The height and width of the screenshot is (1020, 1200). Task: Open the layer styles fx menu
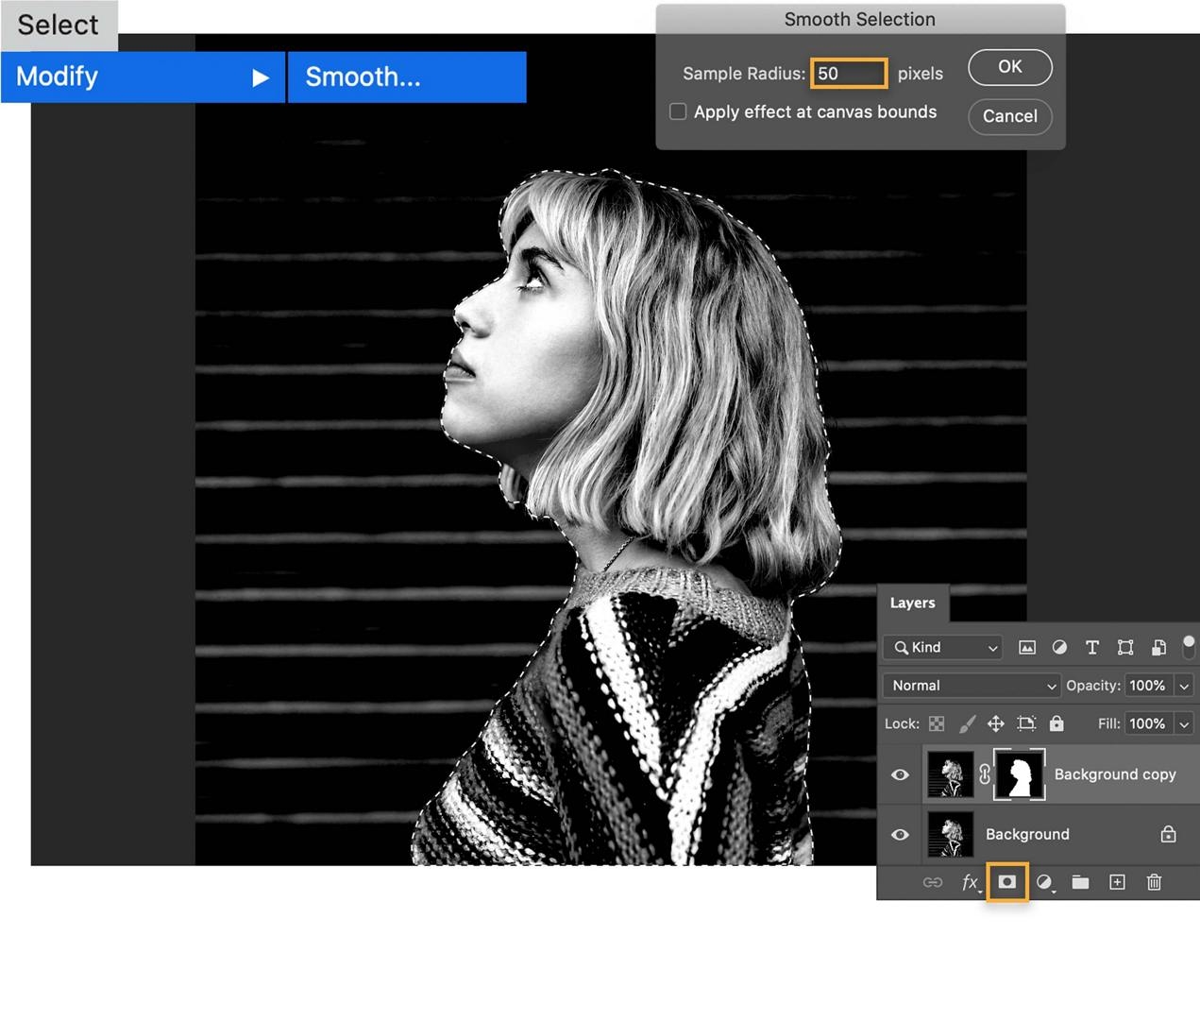click(x=970, y=882)
